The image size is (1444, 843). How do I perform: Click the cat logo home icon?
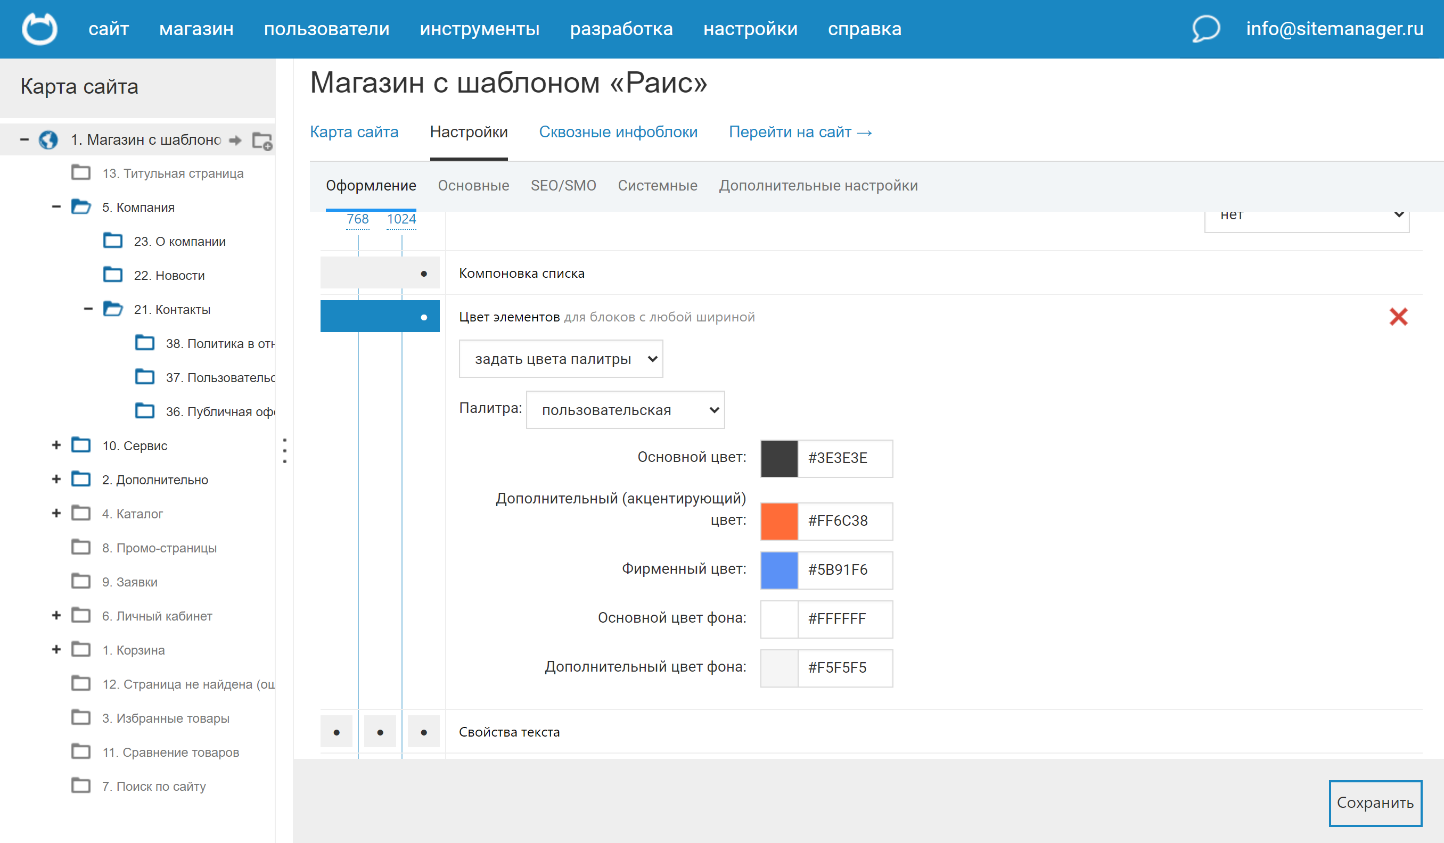(x=39, y=29)
